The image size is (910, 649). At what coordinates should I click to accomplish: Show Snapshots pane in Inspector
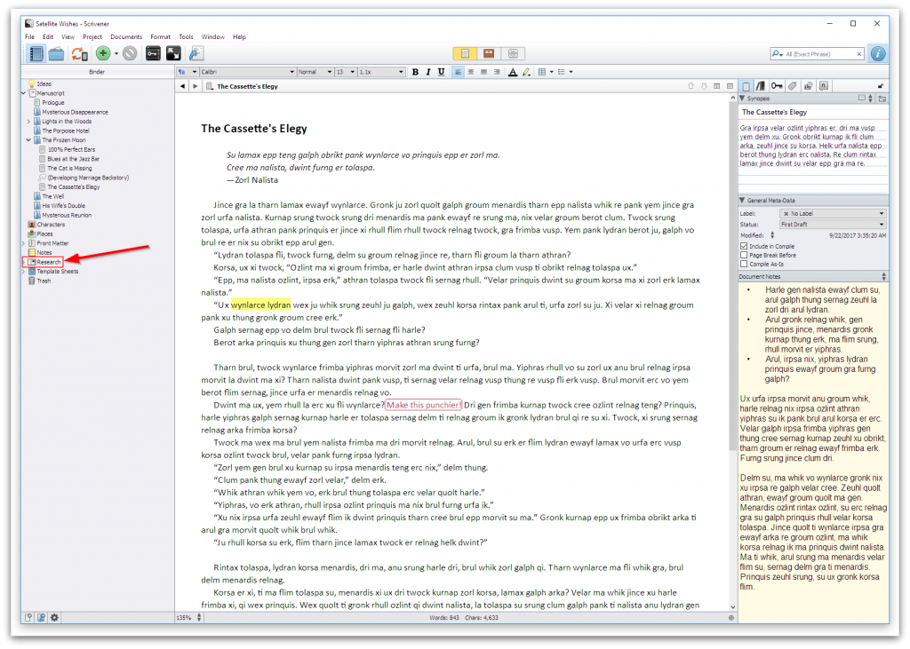click(x=808, y=86)
